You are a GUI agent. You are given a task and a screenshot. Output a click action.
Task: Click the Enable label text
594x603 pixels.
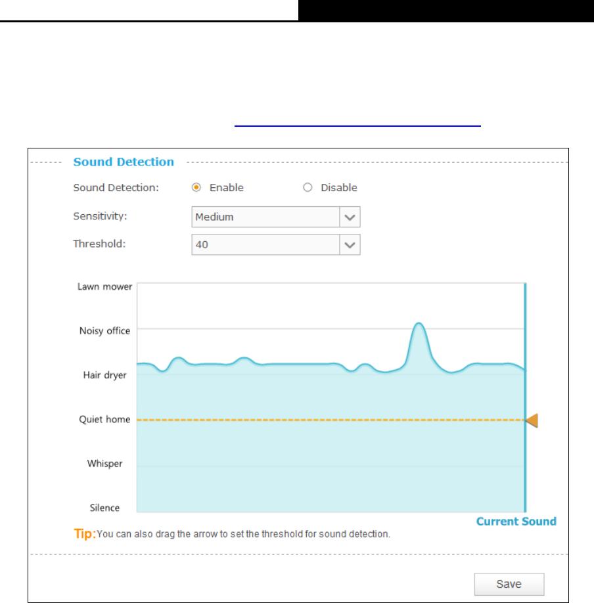[x=226, y=187]
